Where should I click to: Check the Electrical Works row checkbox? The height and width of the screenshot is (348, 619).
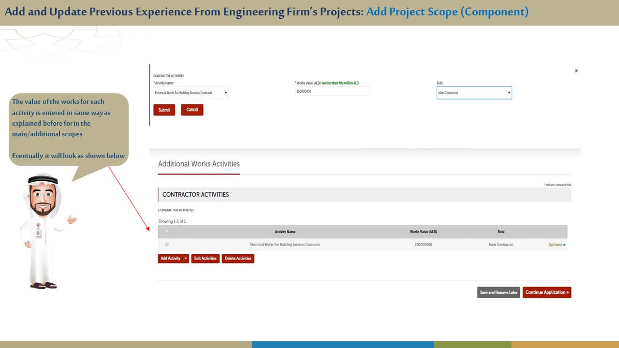click(167, 245)
